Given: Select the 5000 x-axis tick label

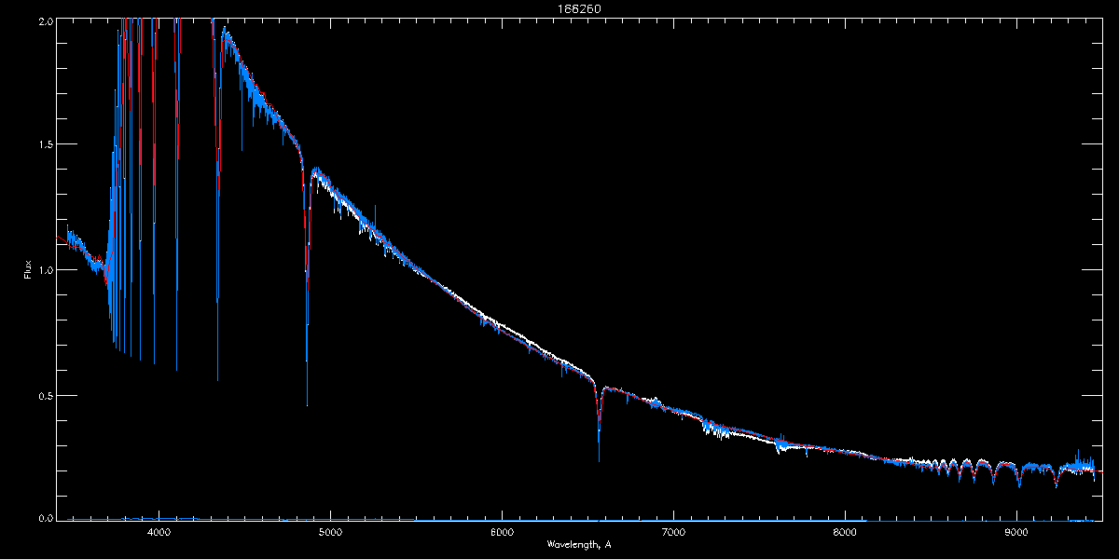Looking at the screenshot, I should coord(331,532).
